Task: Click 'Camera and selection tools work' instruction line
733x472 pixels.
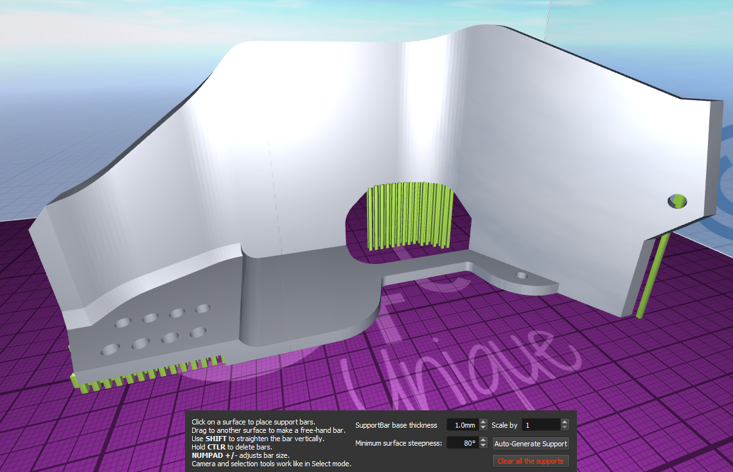Action: [271, 464]
